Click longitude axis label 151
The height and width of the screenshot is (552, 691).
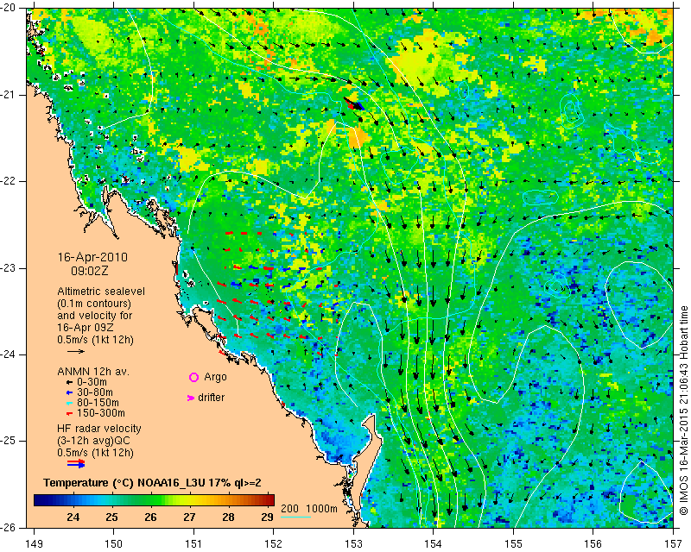pyautogui.click(x=193, y=544)
